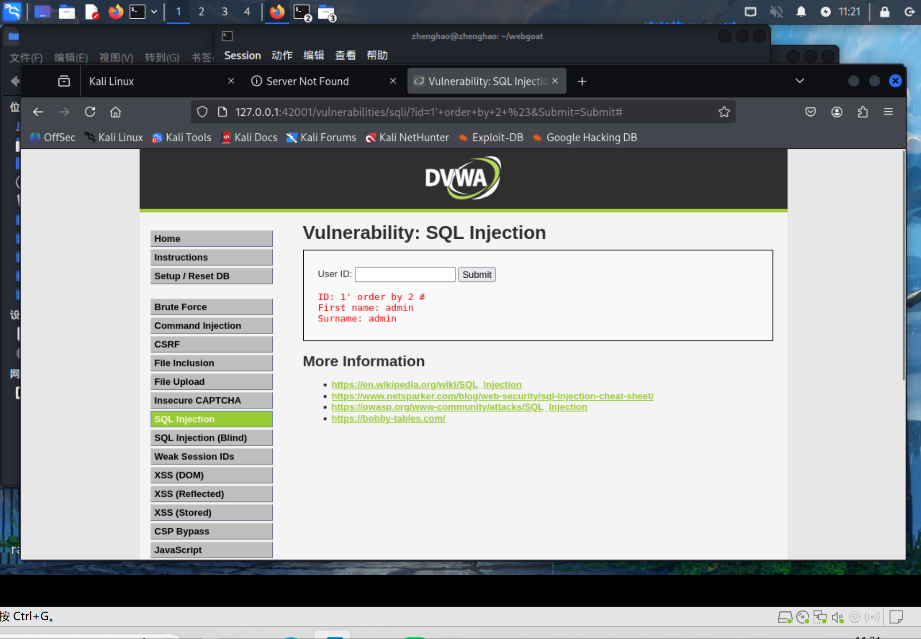Open the extensions puzzle icon

(x=862, y=112)
